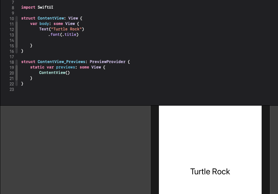Select "ContentView" in the line 10 struct declaration
The width and height of the screenshot is (278, 194).
51,18
